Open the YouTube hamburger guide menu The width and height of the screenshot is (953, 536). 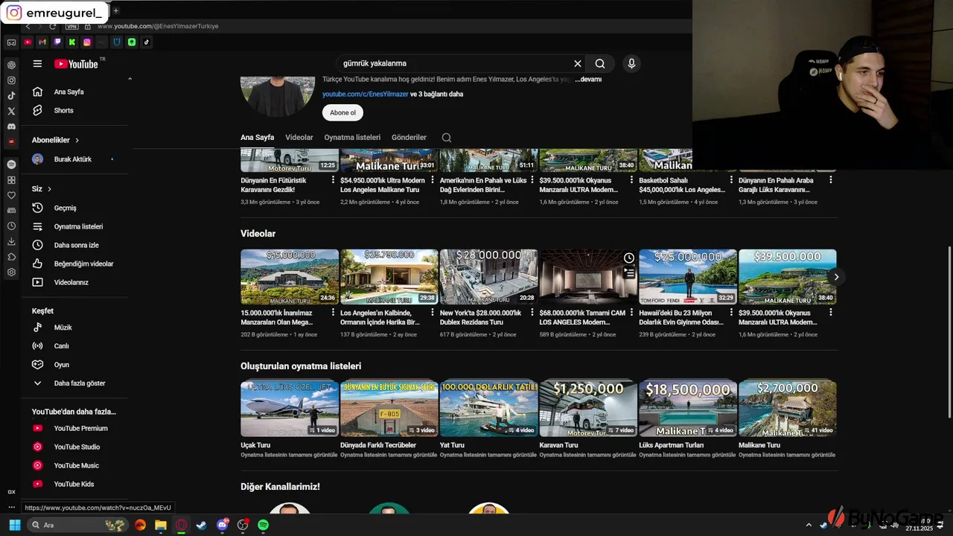[x=37, y=63]
